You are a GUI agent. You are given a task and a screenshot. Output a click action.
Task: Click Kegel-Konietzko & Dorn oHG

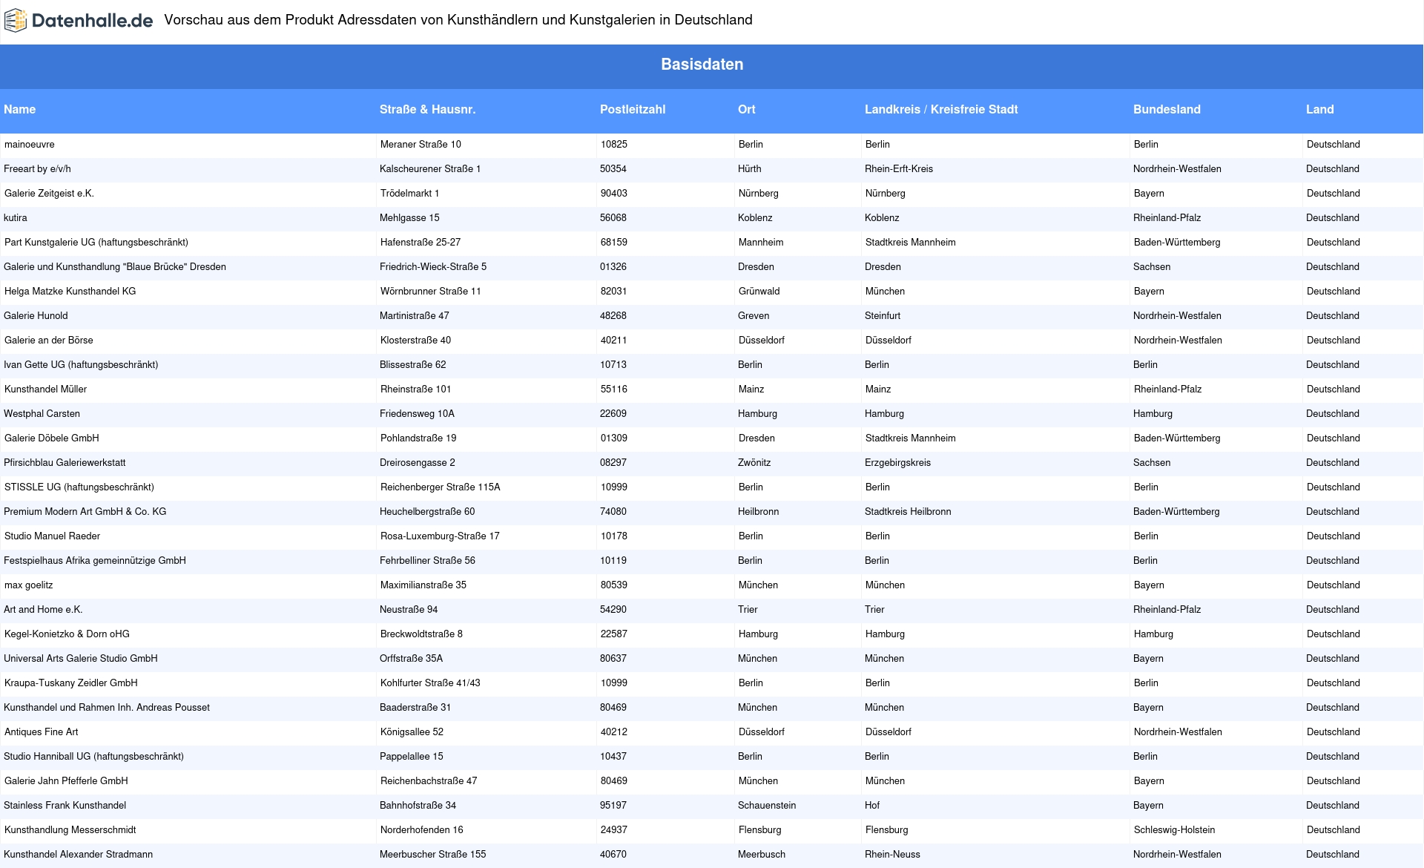[x=67, y=634]
